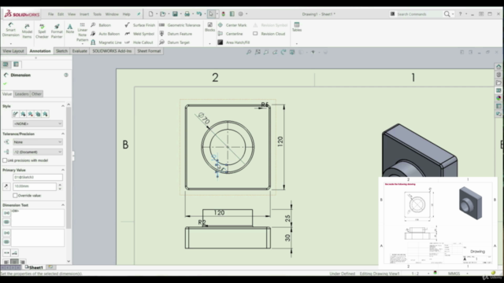The image size is (504, 283).
Task: Select the Smart Dimension tool
Action: pos(10,30)
